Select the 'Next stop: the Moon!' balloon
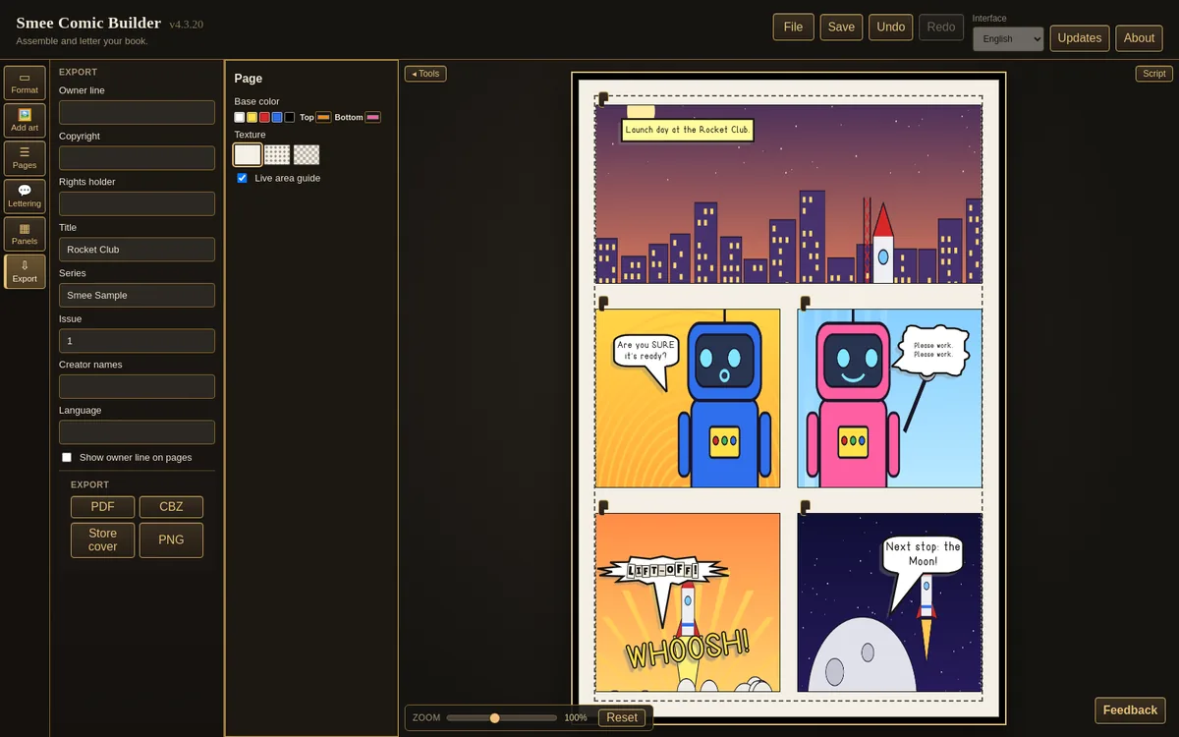Screen dimensions: 1179x737 (923, 554)
